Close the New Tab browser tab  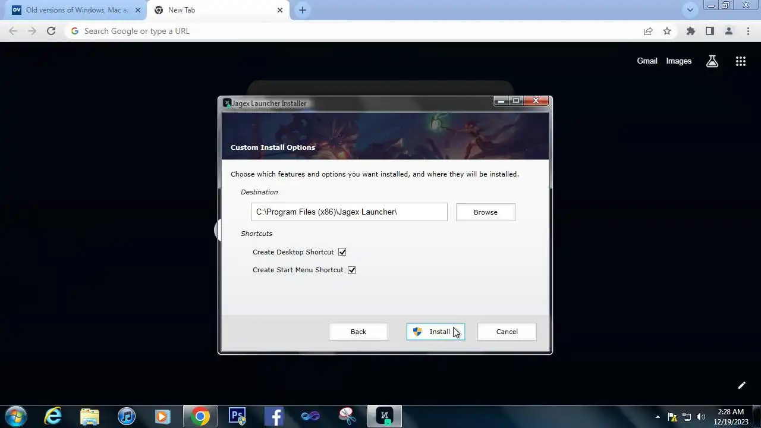[x=280, y=10]
